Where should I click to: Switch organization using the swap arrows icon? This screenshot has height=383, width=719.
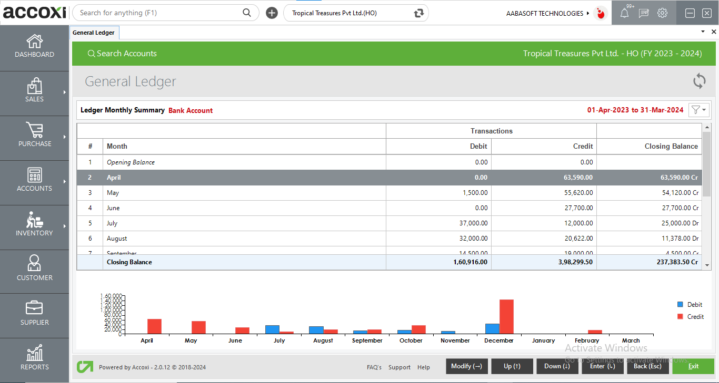[x=418, y=13]
